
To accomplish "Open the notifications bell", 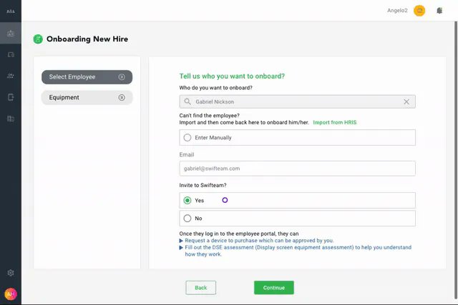I will [x=439, y=11].
